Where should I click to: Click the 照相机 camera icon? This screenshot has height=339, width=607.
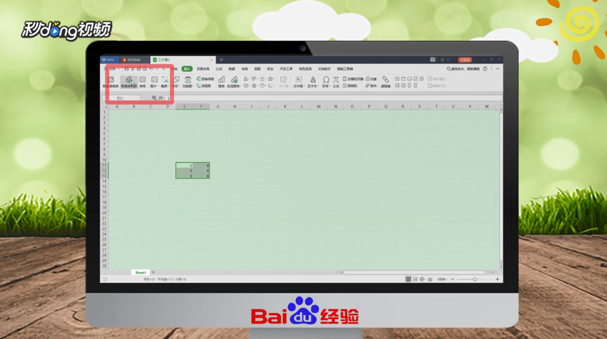[350, 86]
